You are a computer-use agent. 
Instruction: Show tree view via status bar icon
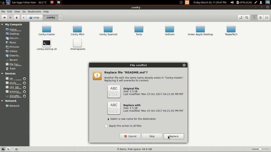click(8, 149)
